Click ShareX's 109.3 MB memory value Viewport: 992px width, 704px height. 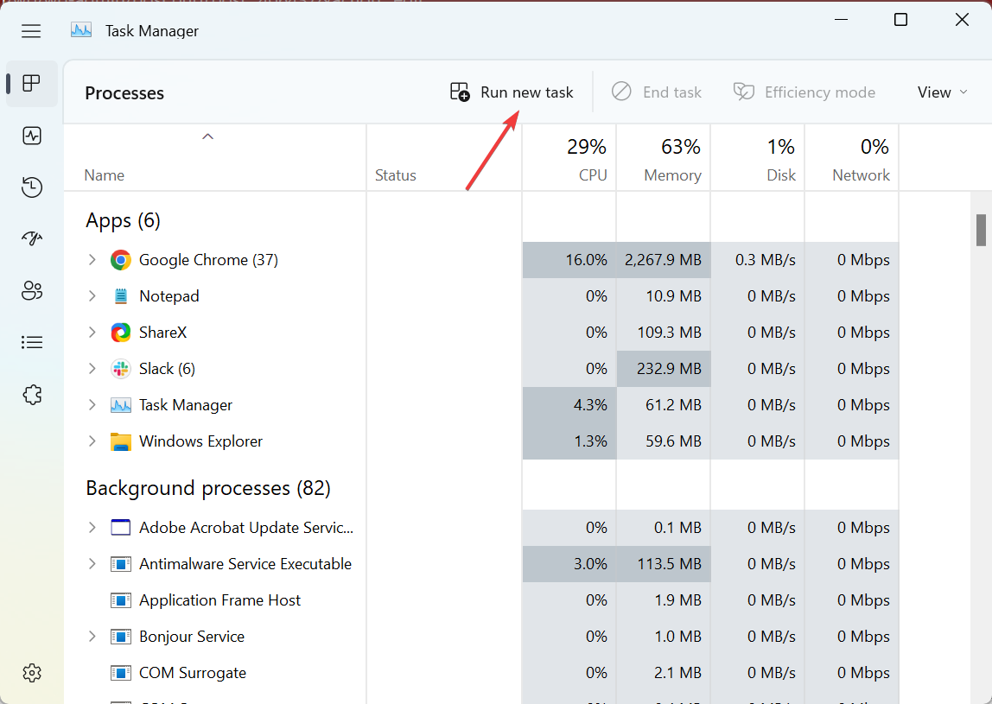[669, 332]
